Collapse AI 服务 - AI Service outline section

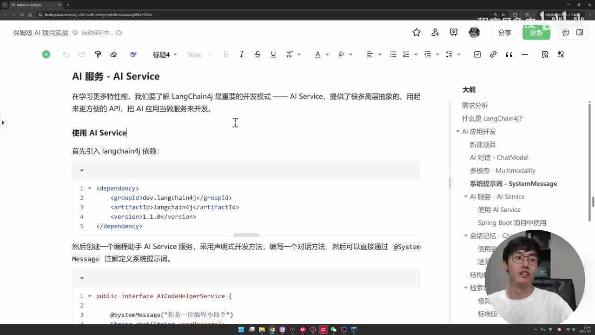point(466,197)
